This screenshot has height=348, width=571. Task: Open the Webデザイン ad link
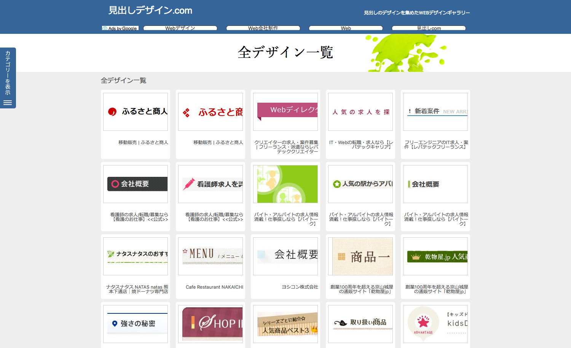180,28
